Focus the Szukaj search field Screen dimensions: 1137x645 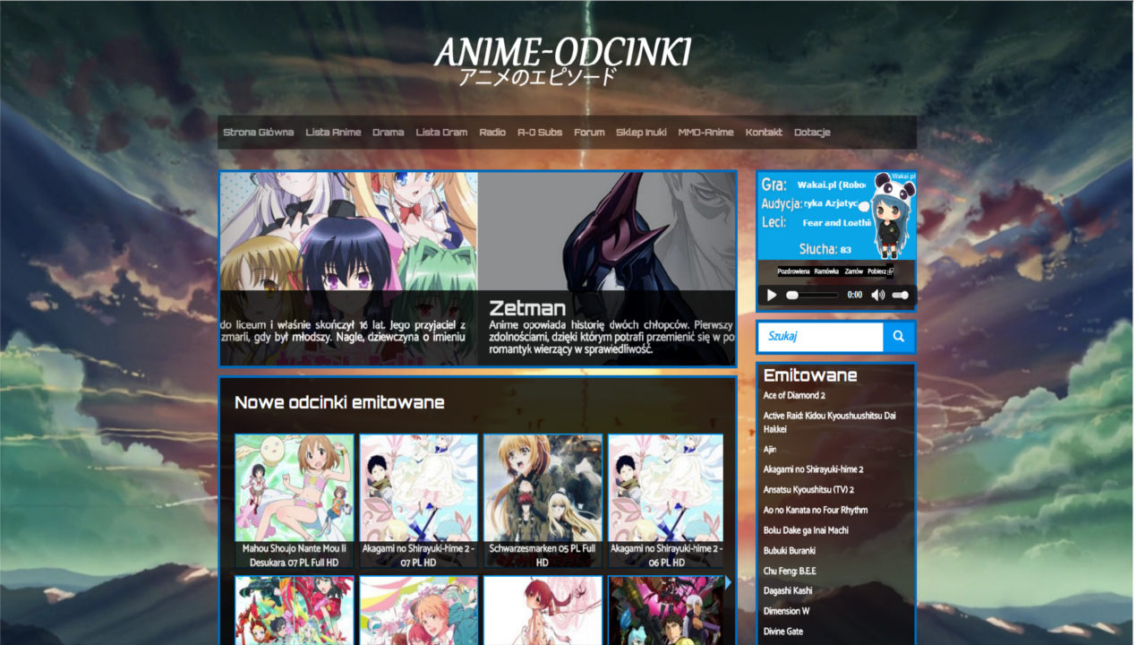820,337
